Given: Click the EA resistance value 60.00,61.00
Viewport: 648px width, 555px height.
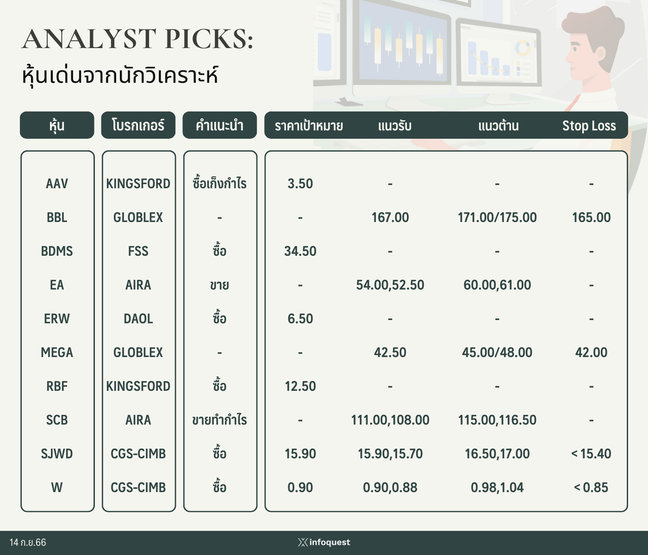Looking at the screenshot, I should [498, 285].
